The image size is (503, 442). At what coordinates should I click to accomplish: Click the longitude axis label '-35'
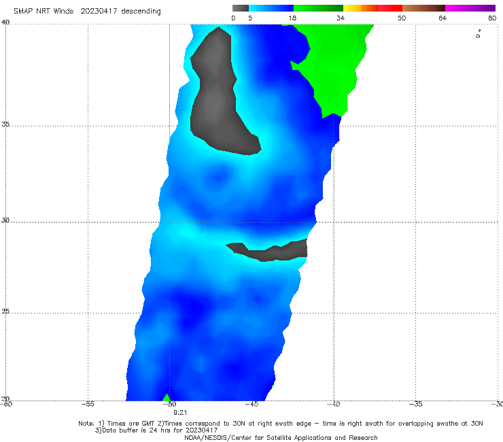click(x=415, y=404)
